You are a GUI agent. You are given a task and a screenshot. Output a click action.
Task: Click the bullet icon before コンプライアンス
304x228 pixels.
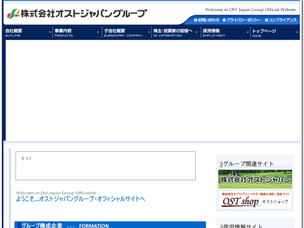click(x=266, y=20)
